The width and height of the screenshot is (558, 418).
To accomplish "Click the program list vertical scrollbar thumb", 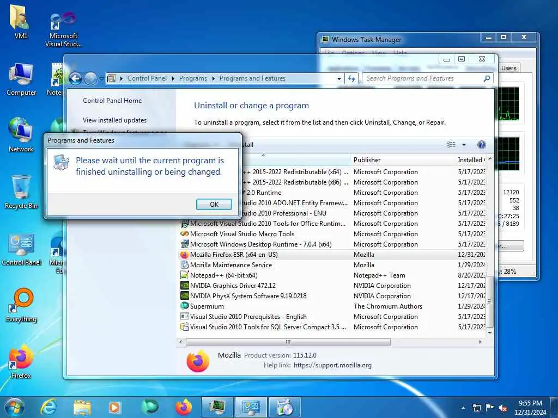I will click(490, 302).
